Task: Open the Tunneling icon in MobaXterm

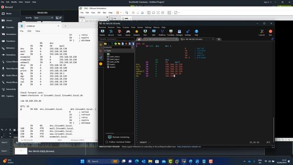Action: click(x=171, y=33)
